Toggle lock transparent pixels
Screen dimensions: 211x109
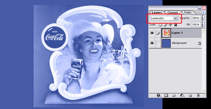(160, 25)
